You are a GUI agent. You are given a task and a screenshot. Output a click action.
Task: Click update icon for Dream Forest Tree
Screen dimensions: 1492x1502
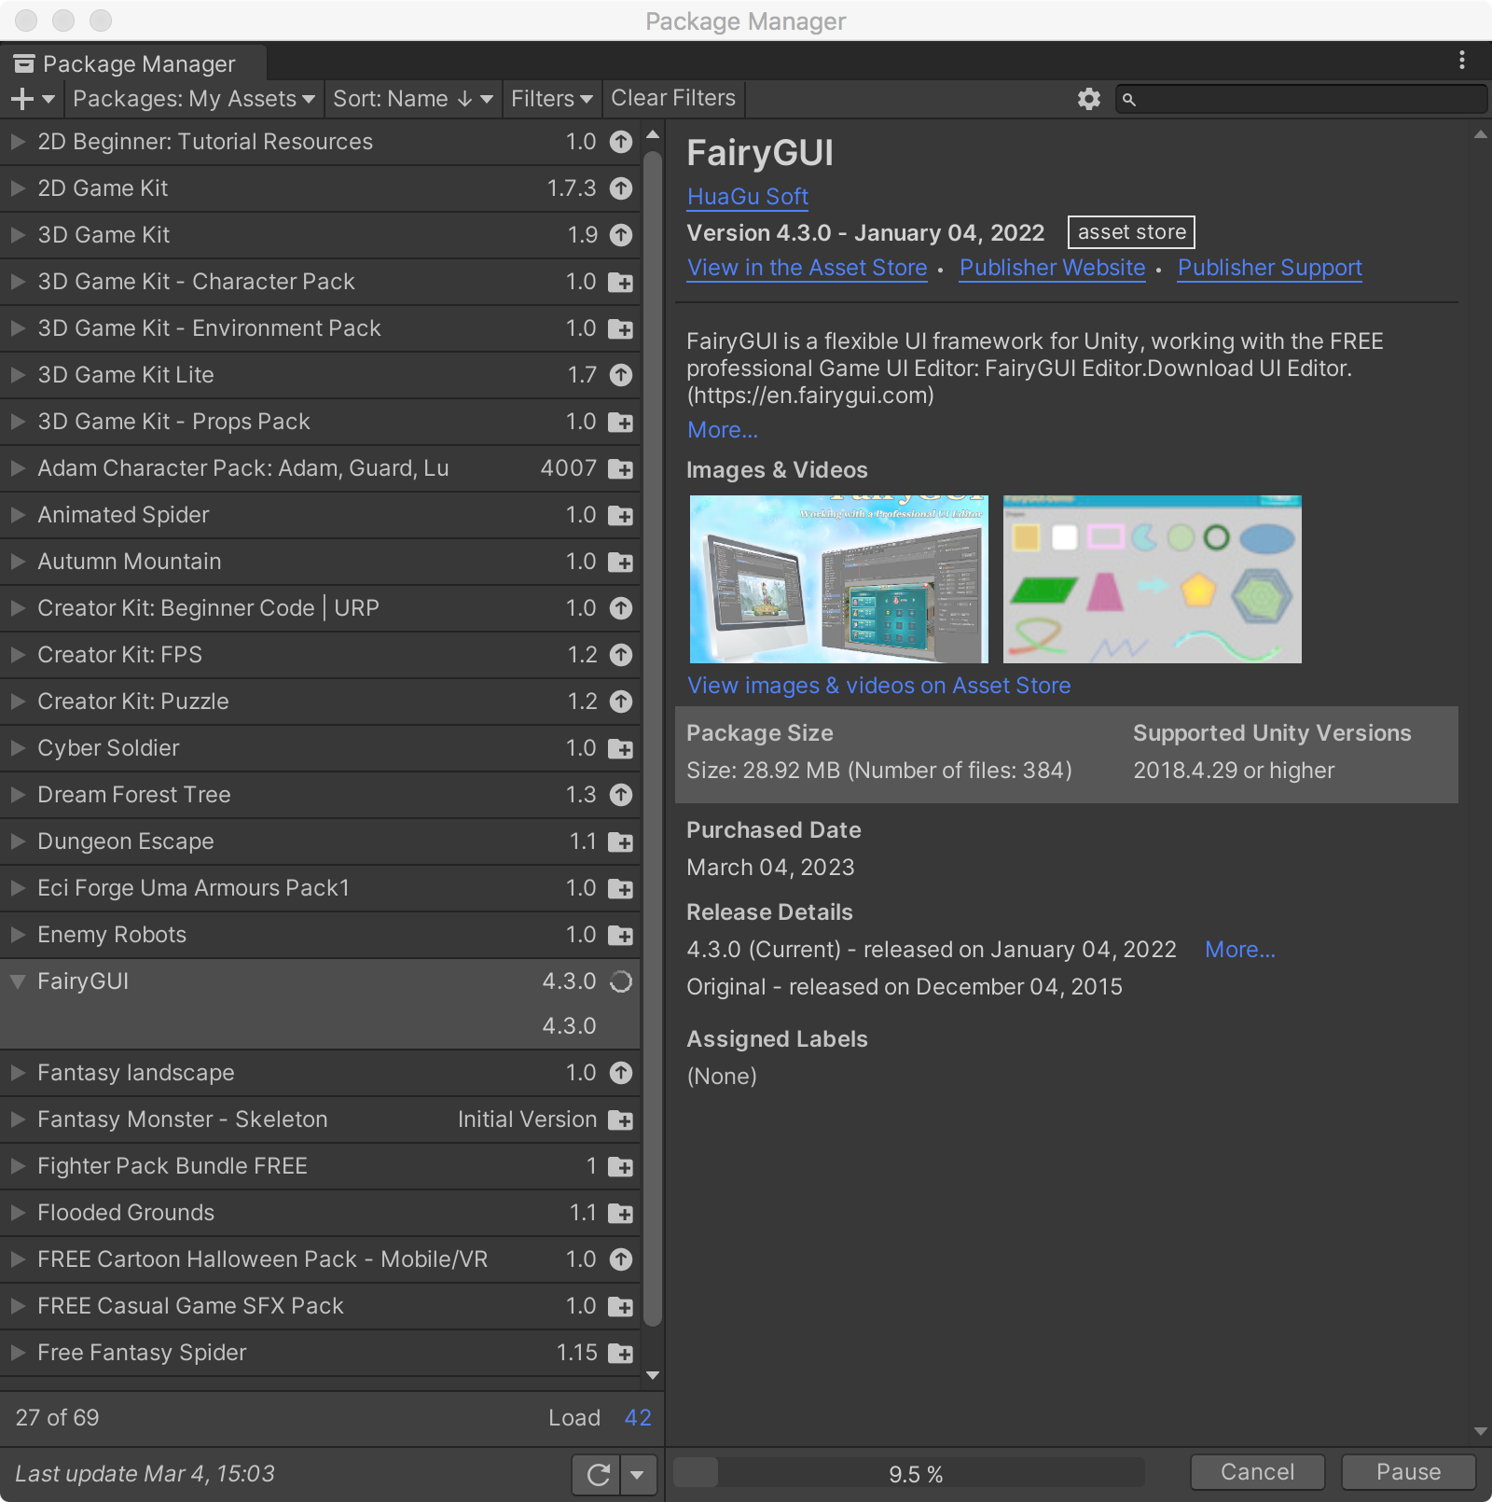click(621, 795)
